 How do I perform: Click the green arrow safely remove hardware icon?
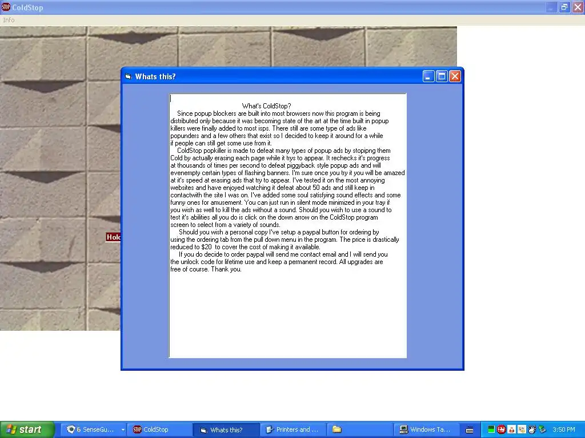[542, 430]
